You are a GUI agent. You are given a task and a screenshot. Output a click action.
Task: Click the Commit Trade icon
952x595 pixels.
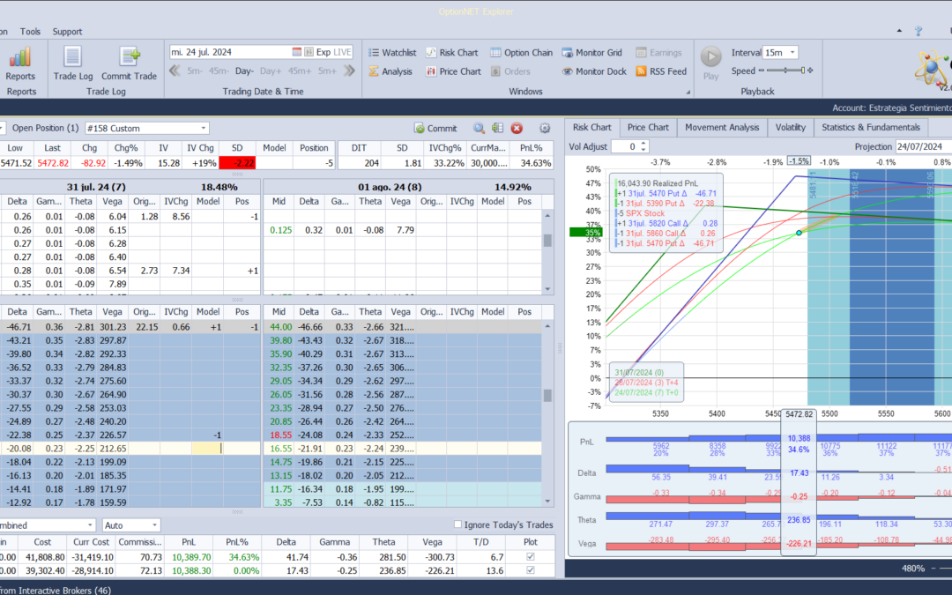tap(129, 58)
